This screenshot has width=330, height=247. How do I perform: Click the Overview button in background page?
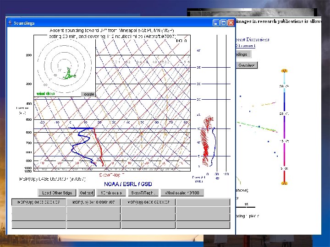[247, 65]
